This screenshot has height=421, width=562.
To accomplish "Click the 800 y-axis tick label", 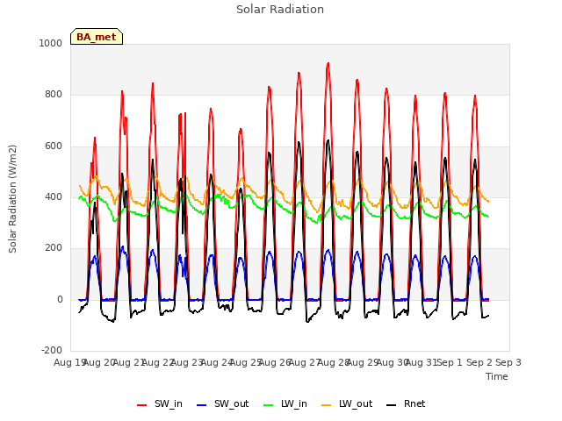I will (x=54, y=94).
